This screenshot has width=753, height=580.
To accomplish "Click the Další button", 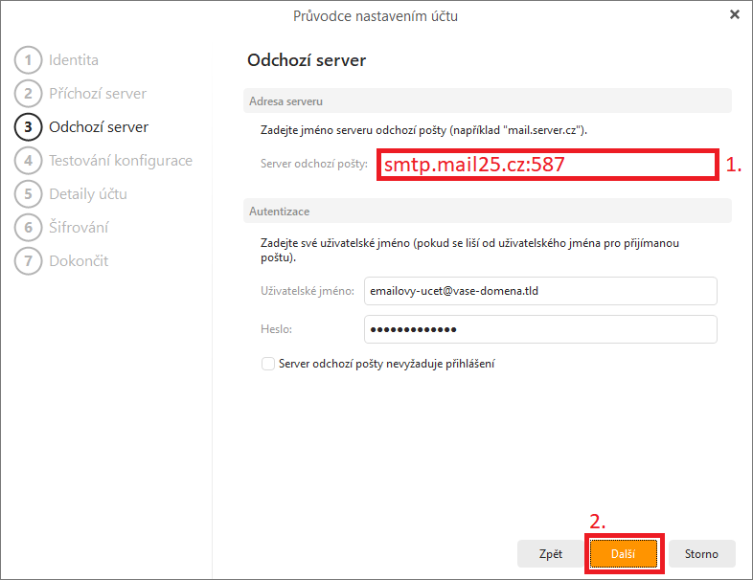I will (624, 553).
